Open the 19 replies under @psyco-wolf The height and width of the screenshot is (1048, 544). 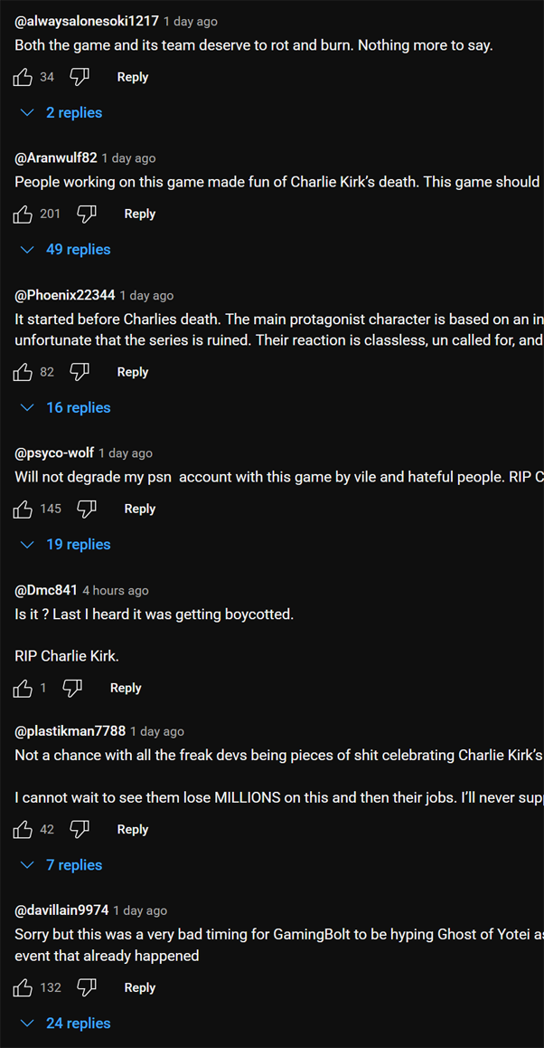pyautogui.click(x=65, y=545)
